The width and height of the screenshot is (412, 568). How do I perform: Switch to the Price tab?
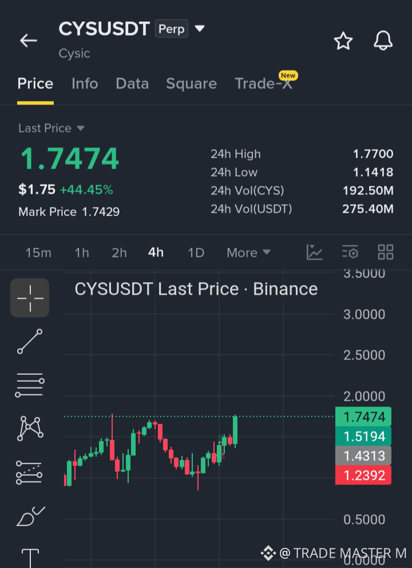pyautogui.click(x=35, y=84)
